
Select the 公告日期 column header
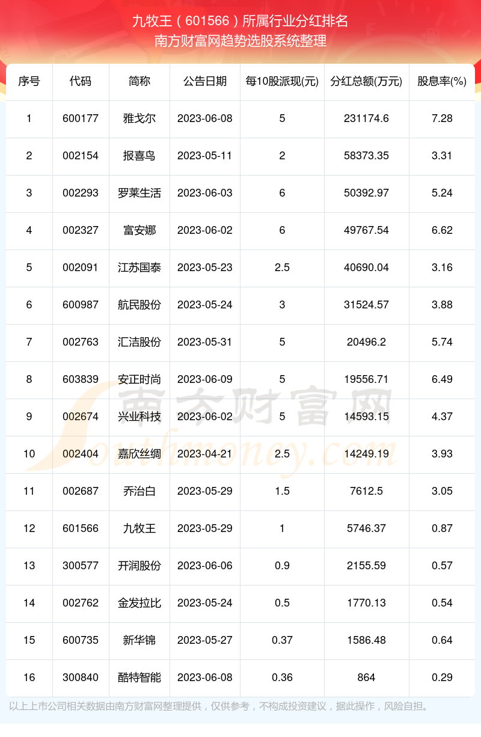205,81
